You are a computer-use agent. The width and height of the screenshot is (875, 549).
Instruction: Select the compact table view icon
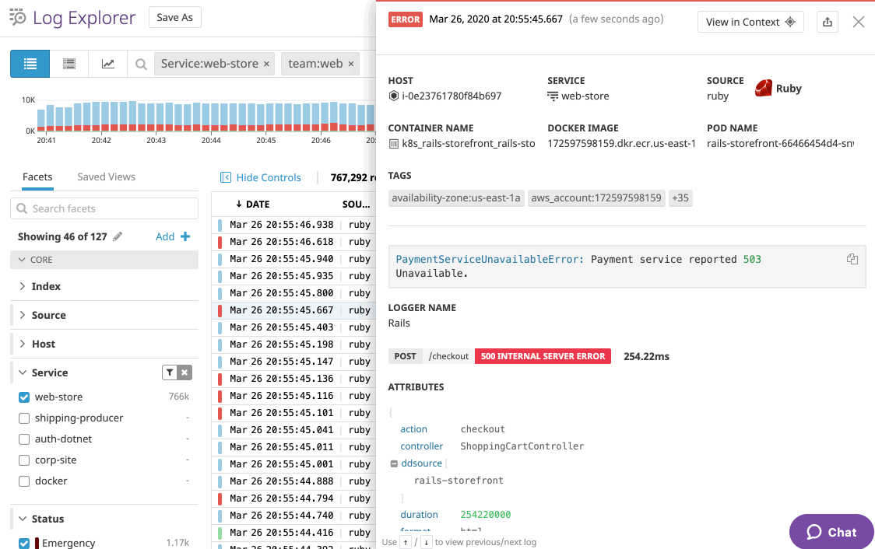pos(69,64)
